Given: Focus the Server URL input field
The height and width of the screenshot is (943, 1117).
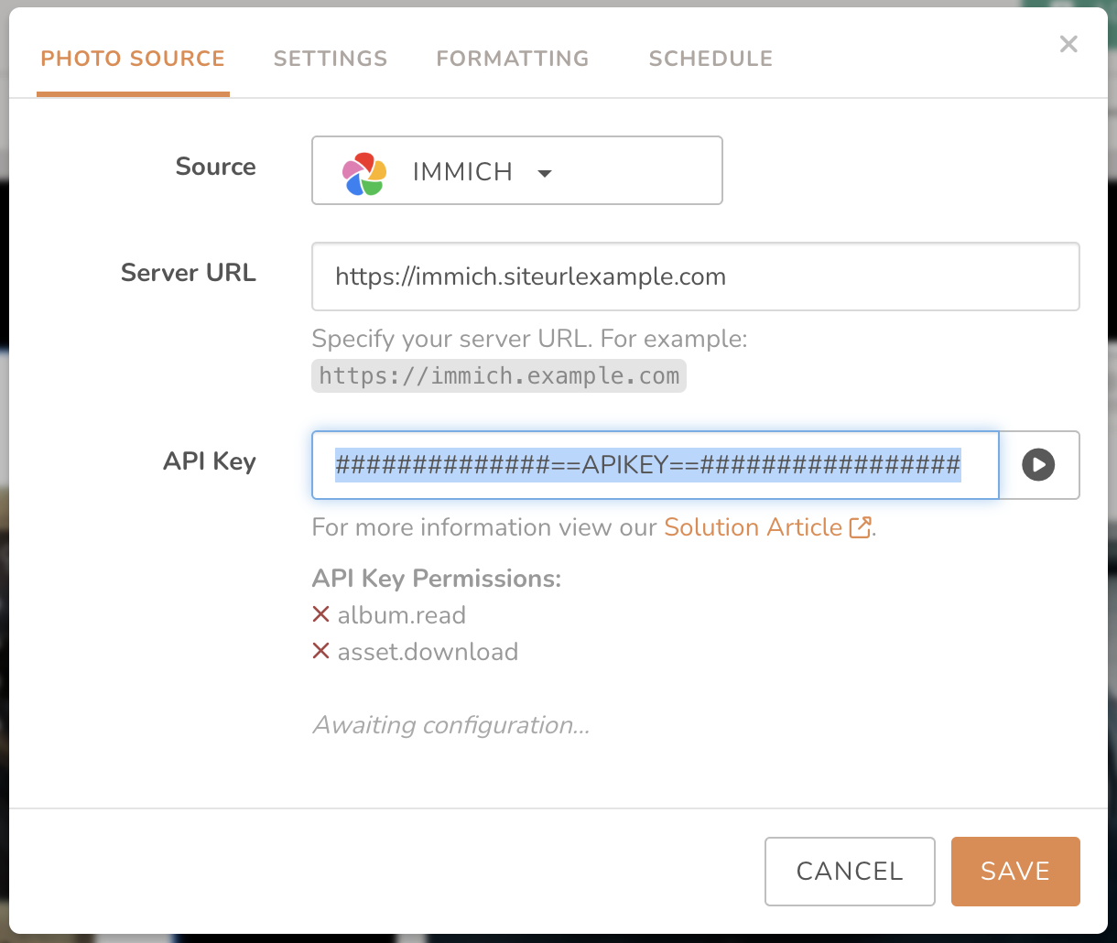Looking at the screenshot, I should click(x=696, y=276).
